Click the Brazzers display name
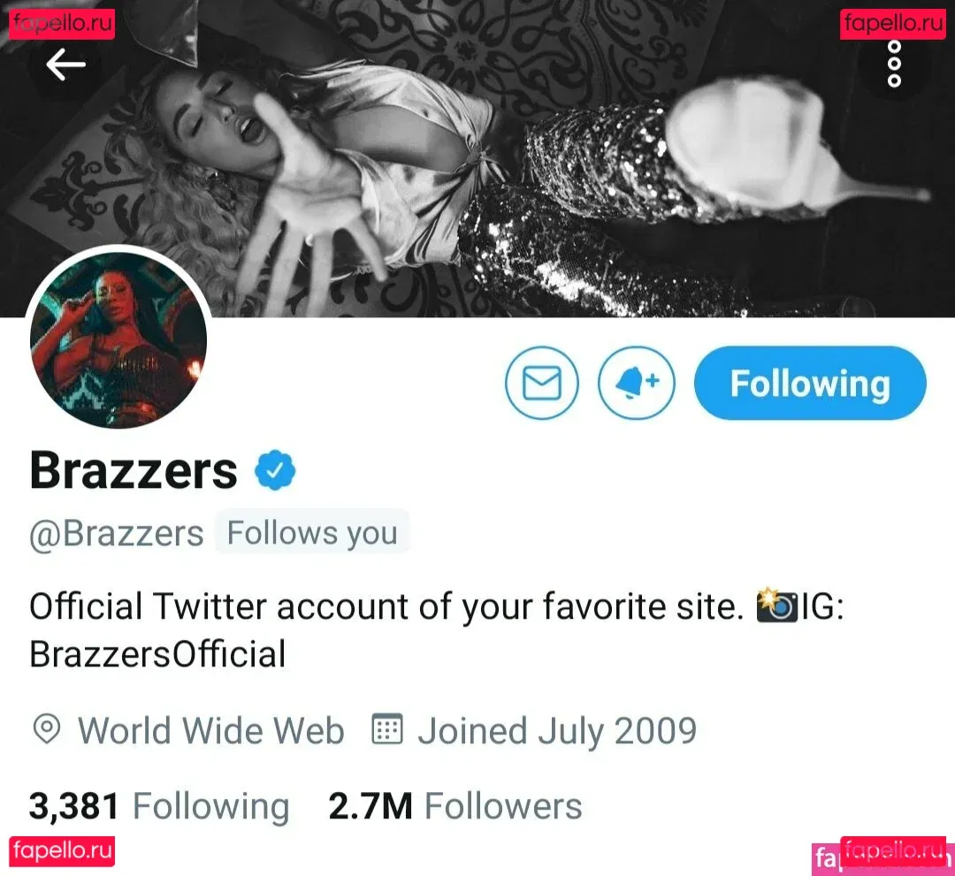Image resolution: width=955 pixels, height=876 pixels. coord(134,470)
